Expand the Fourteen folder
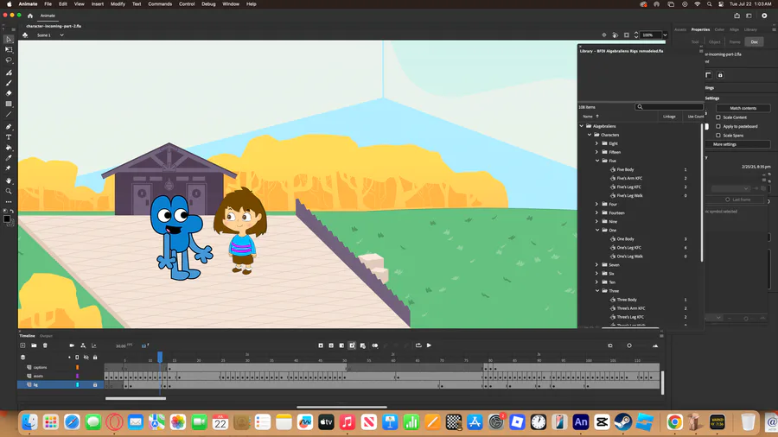Screen dimensions: 778x437 (596, 213)
